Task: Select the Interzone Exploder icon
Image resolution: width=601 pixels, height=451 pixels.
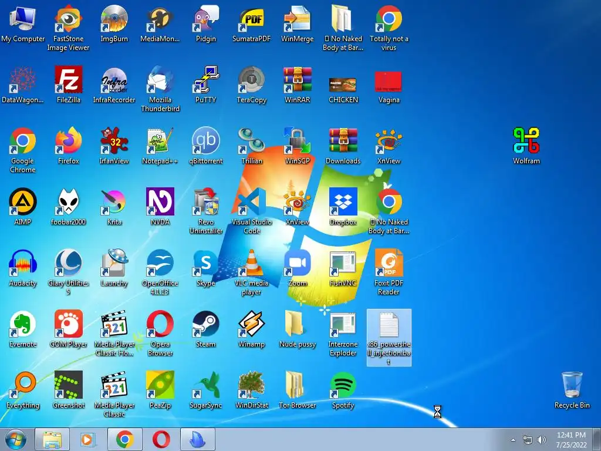Action: coord(343,334)
